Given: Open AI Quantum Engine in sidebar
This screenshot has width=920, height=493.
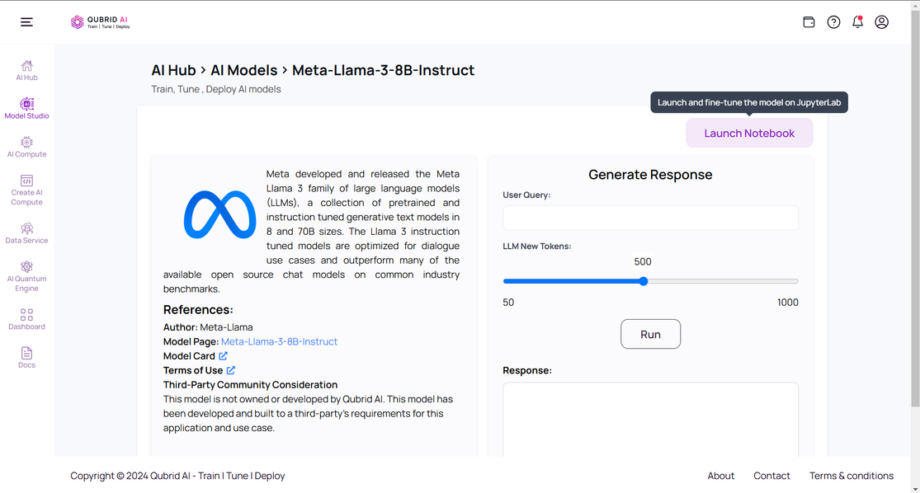Looking at the screenshot, I should point(26,277).
